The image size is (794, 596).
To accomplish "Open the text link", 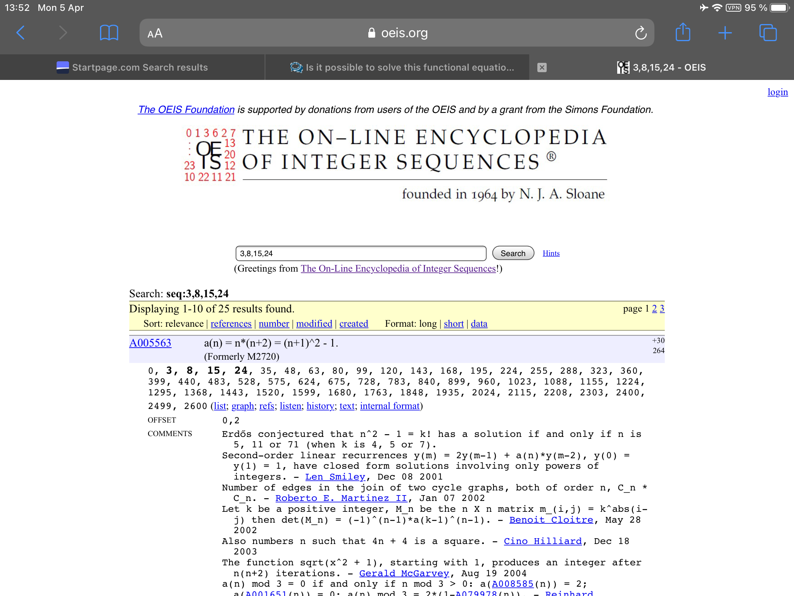I will 347,406.
